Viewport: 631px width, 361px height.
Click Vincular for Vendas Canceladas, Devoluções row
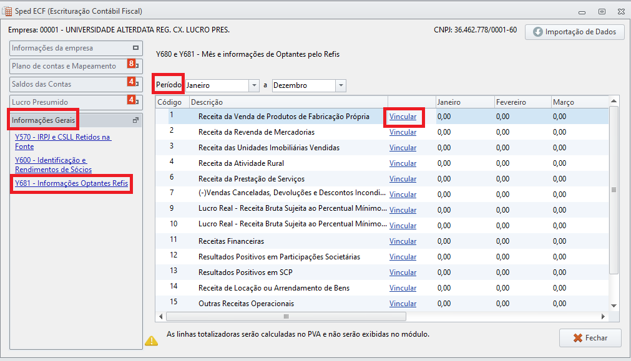403,195
